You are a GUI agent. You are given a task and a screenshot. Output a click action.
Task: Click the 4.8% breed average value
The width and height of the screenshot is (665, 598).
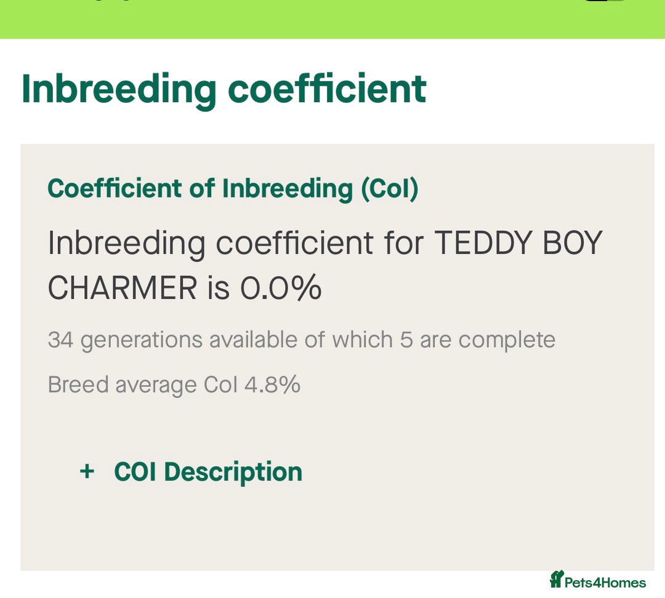coord(272,385)
